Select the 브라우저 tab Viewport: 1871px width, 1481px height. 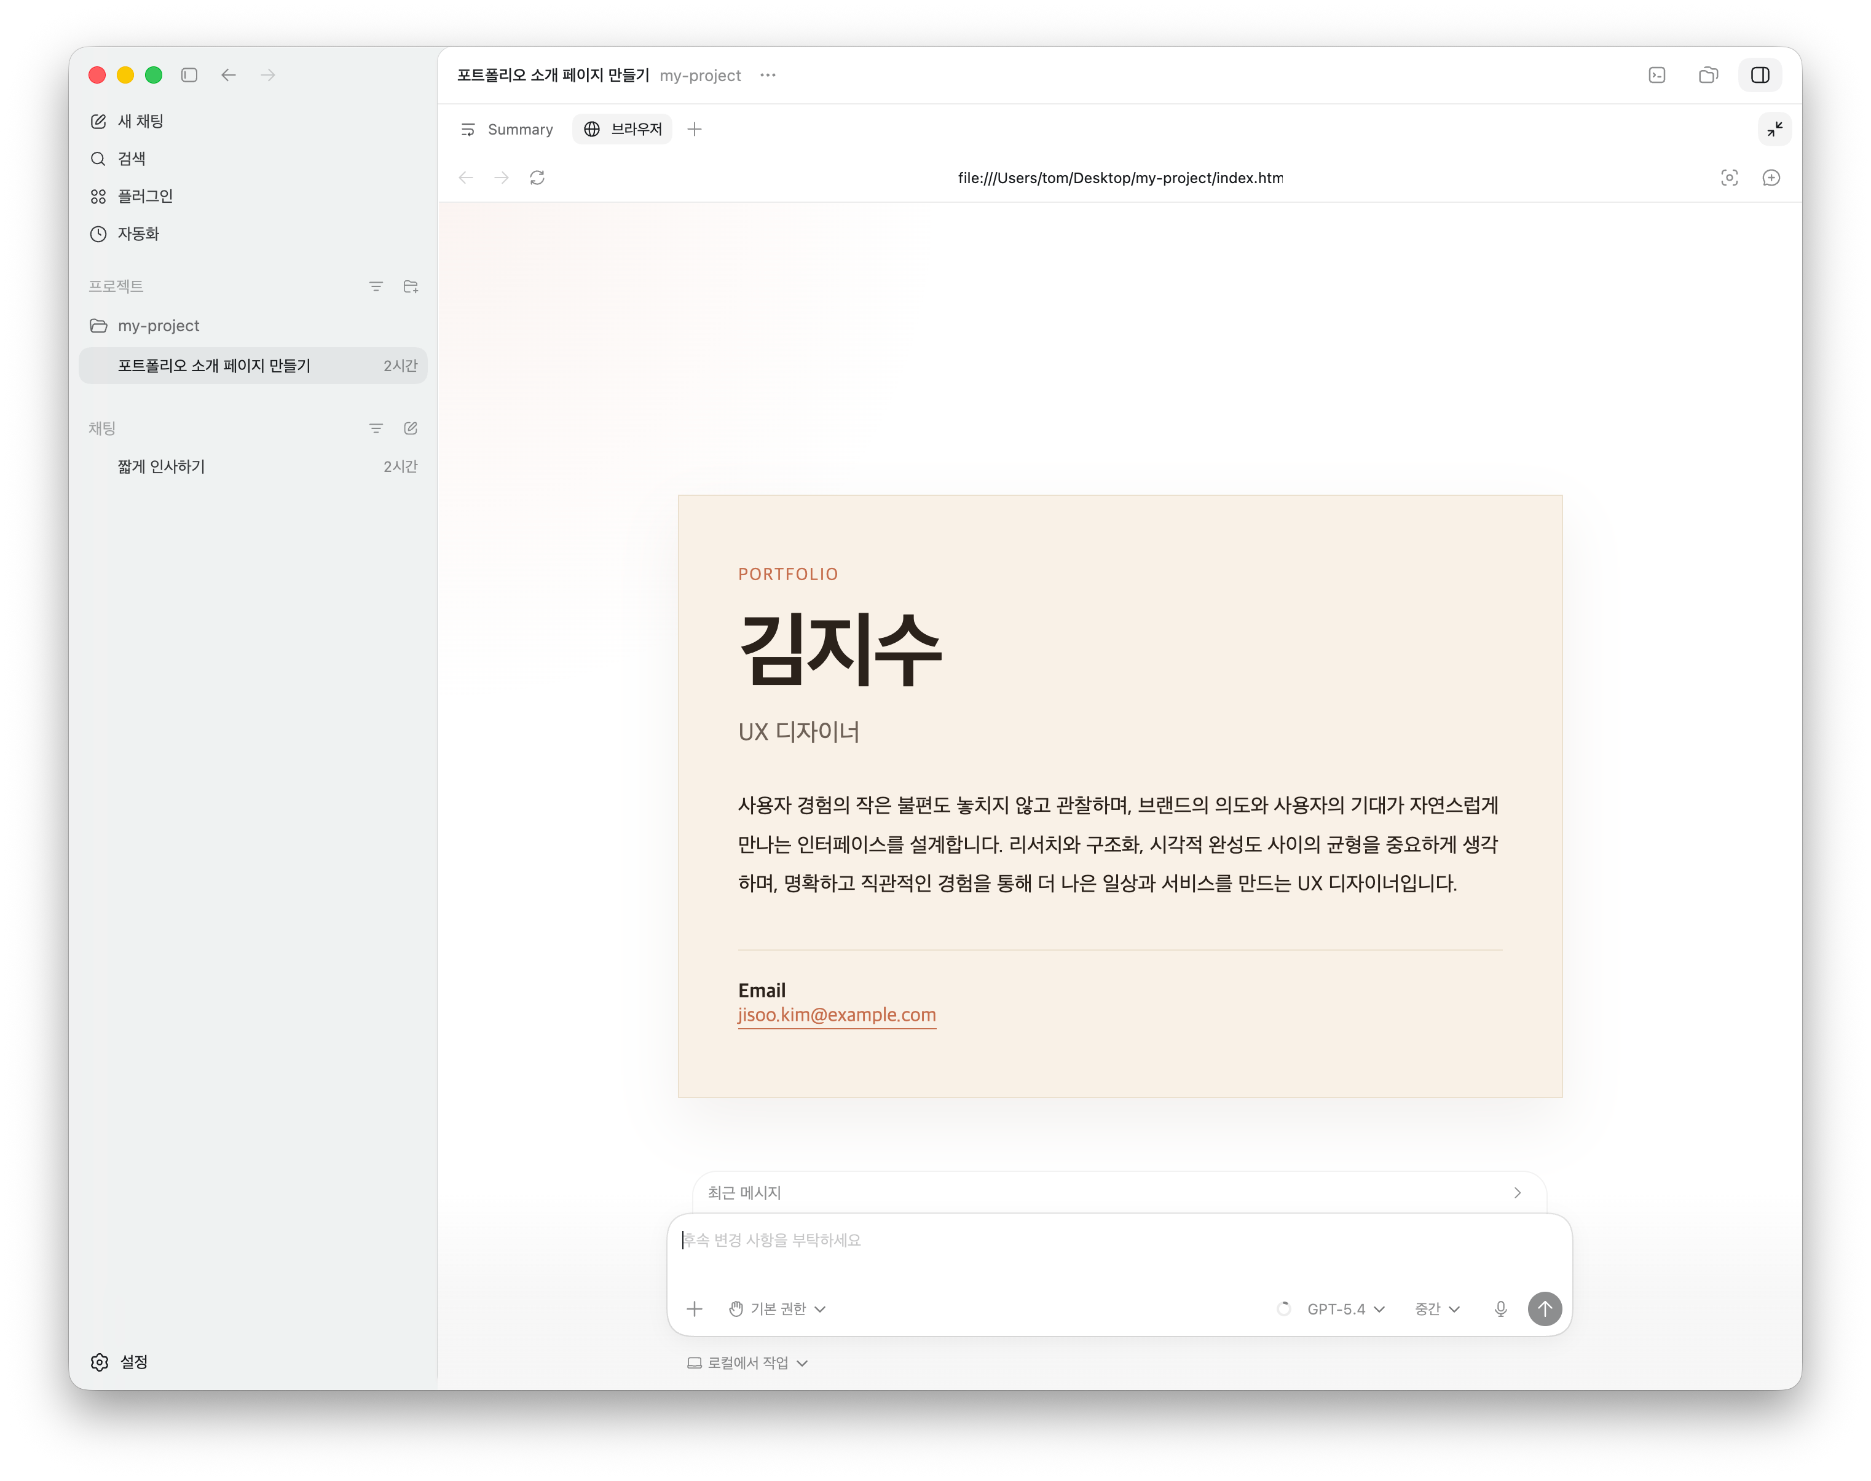[x=623, y=129]
